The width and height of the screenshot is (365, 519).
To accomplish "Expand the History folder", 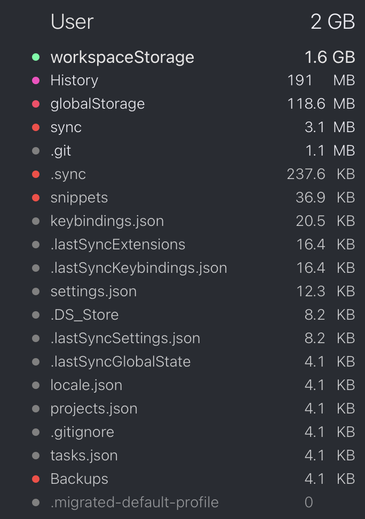I will click(x=74, y=80).
